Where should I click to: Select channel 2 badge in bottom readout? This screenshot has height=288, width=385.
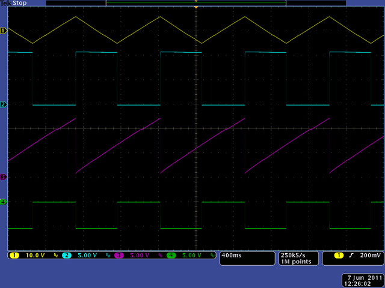point(67,256)
